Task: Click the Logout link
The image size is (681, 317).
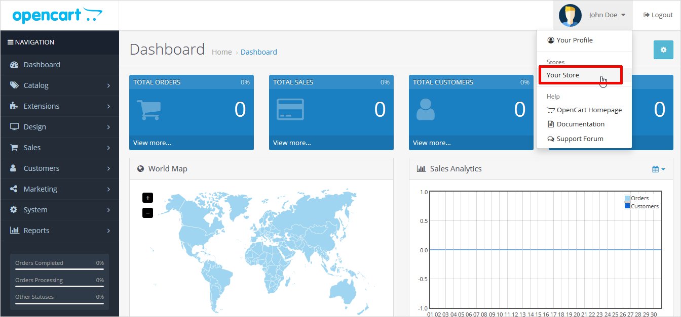Action: click(x=658, y=15)
